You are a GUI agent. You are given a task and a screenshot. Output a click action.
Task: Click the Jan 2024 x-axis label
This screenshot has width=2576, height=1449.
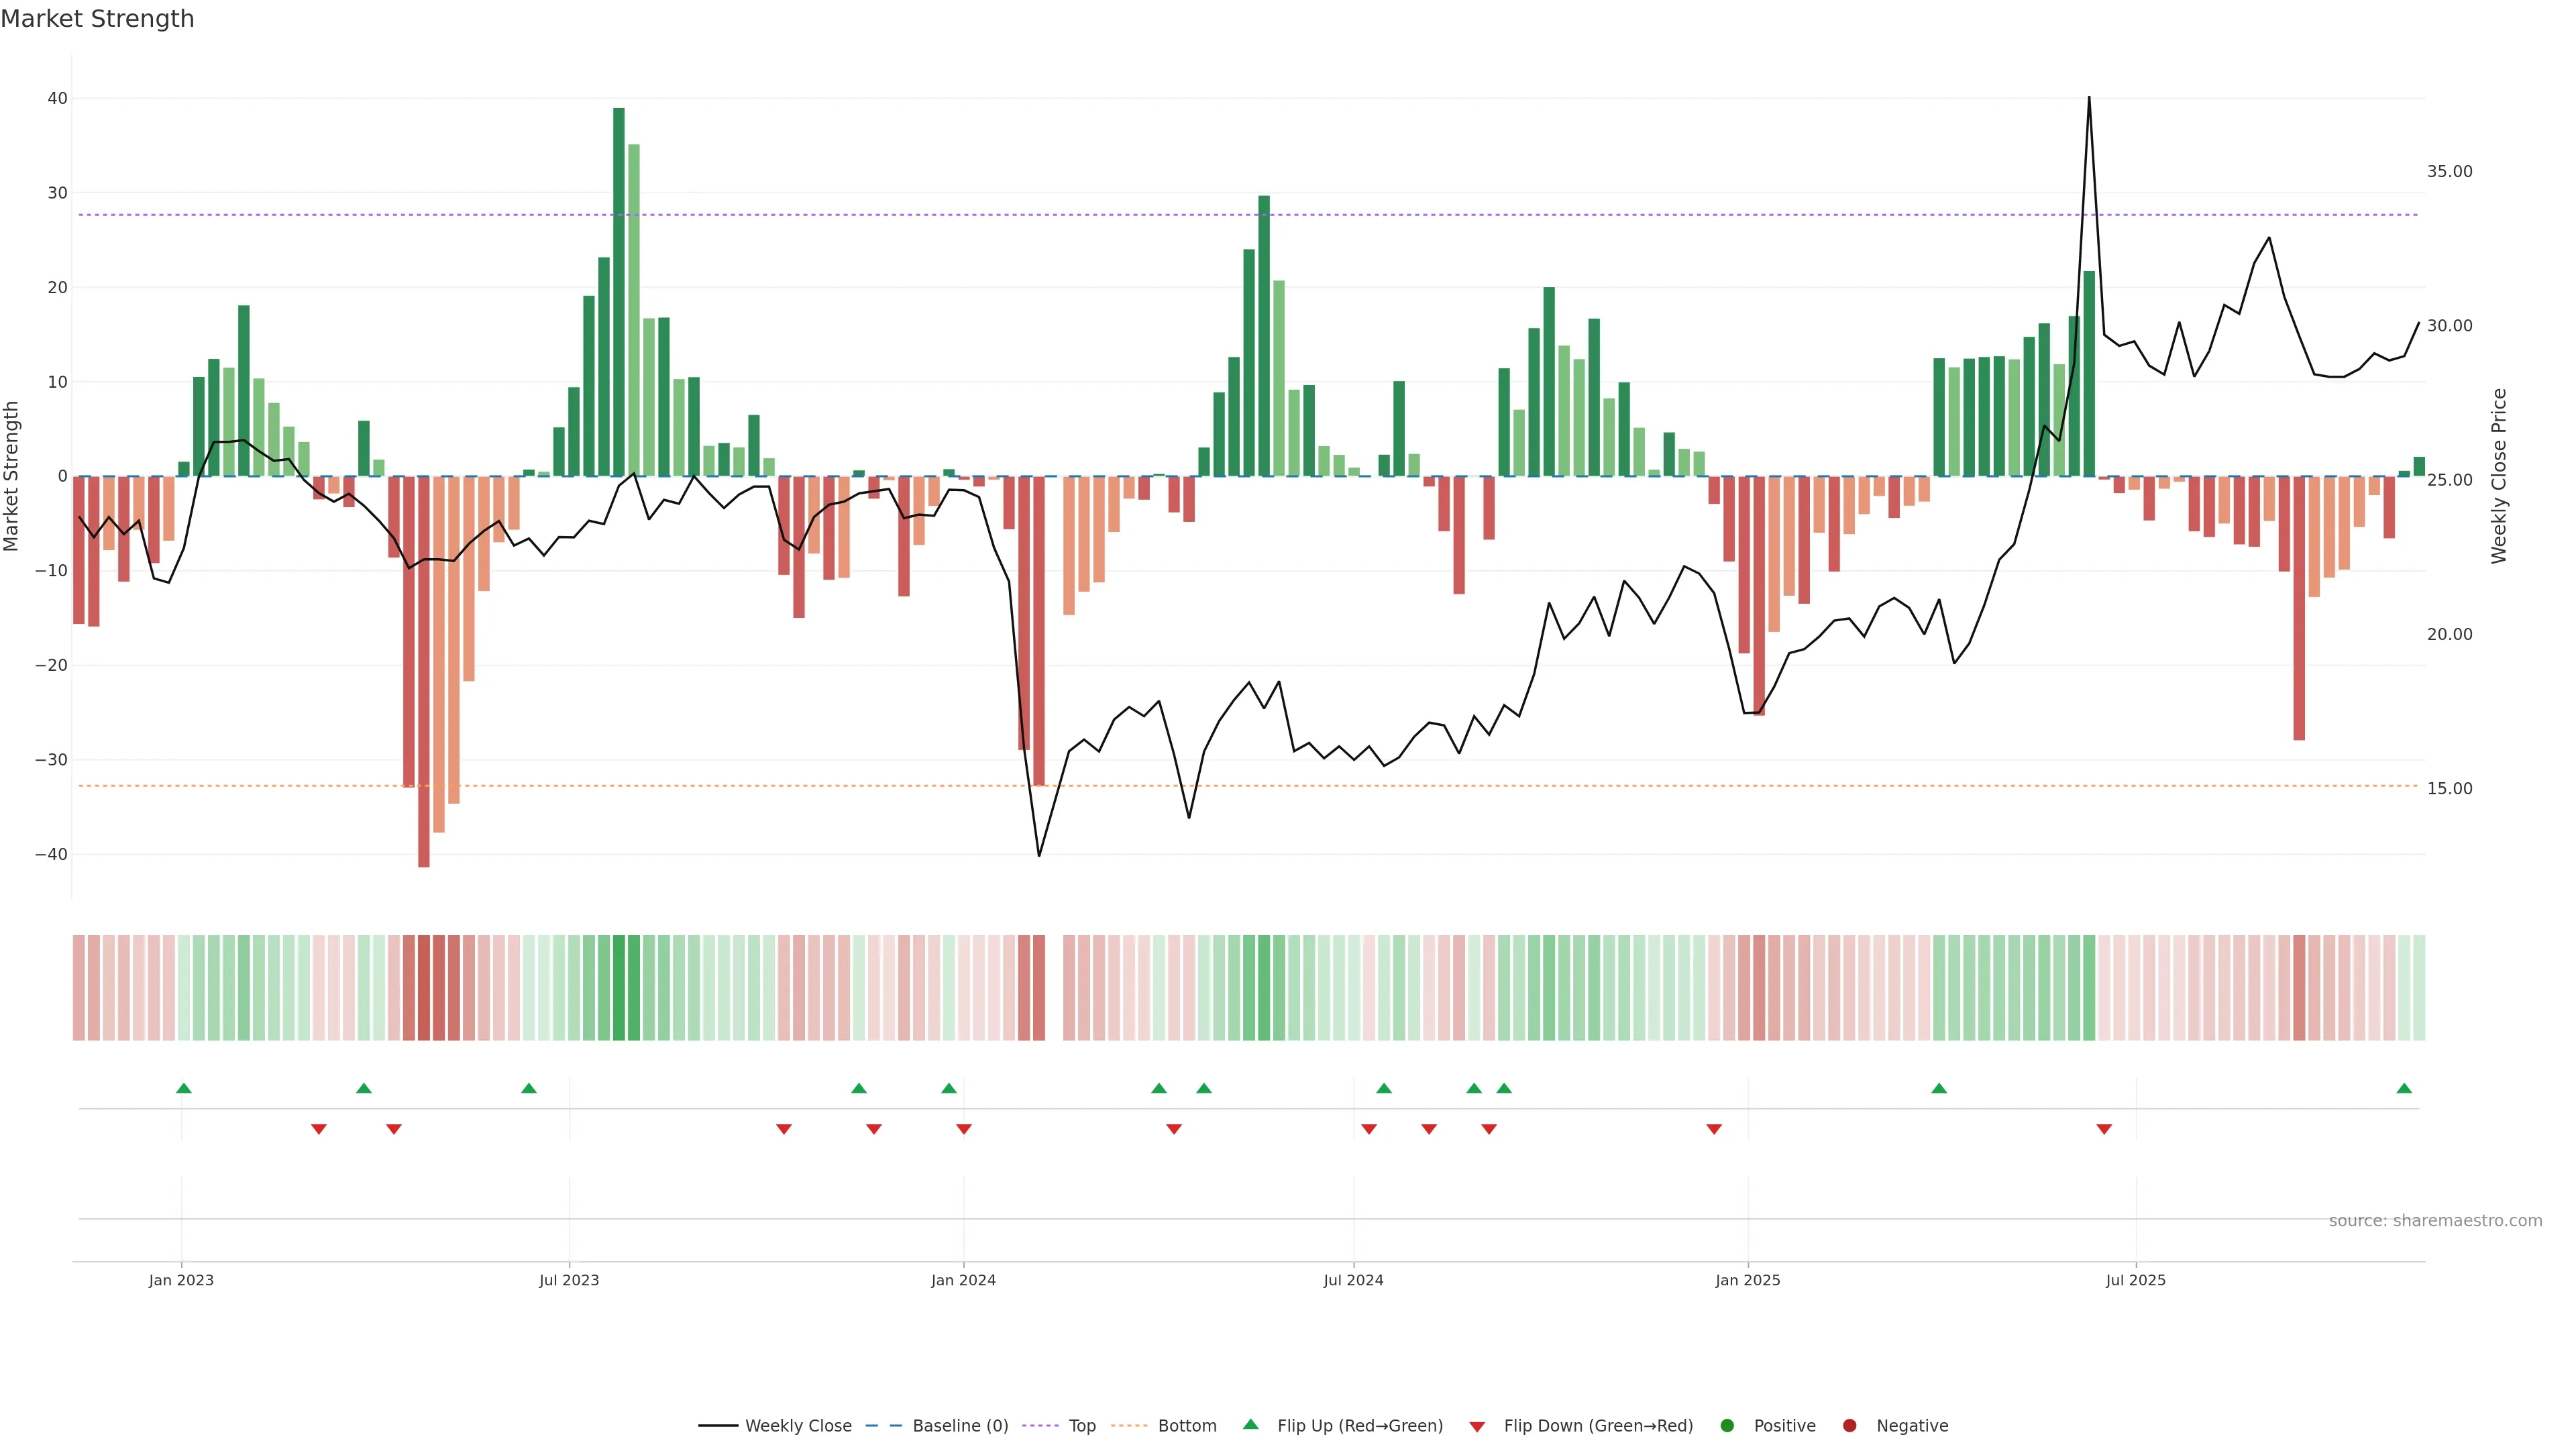[x=963, y=1280]
